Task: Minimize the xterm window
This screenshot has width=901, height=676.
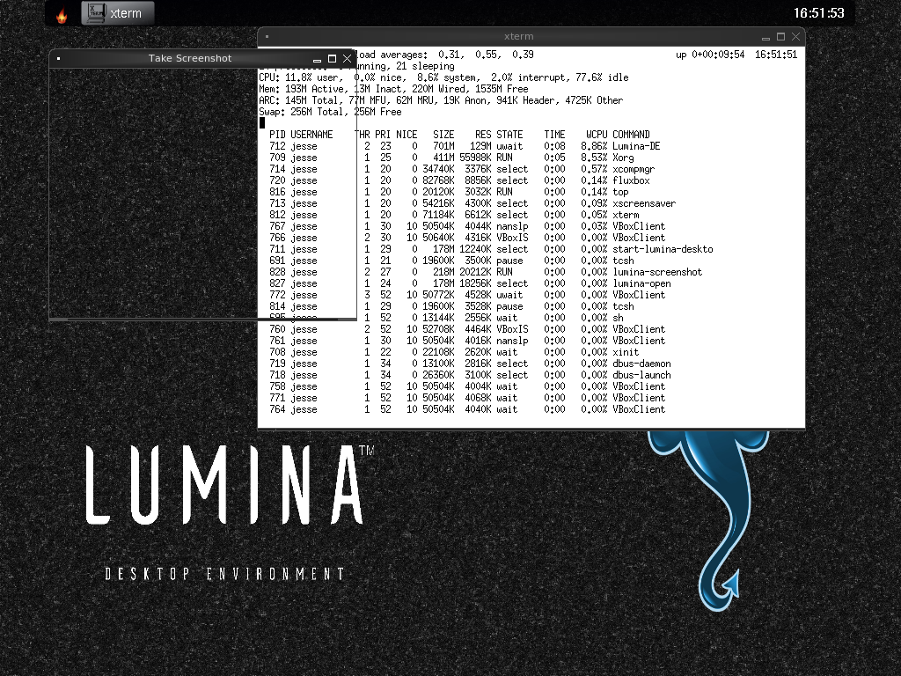Action: point(765,37)
